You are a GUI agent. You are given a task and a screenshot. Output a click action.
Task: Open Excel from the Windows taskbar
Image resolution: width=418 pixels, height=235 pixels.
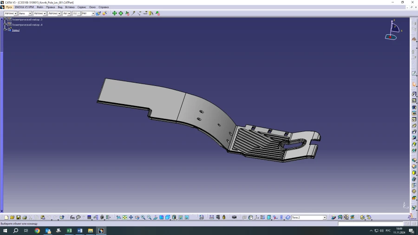click(69, 231)
